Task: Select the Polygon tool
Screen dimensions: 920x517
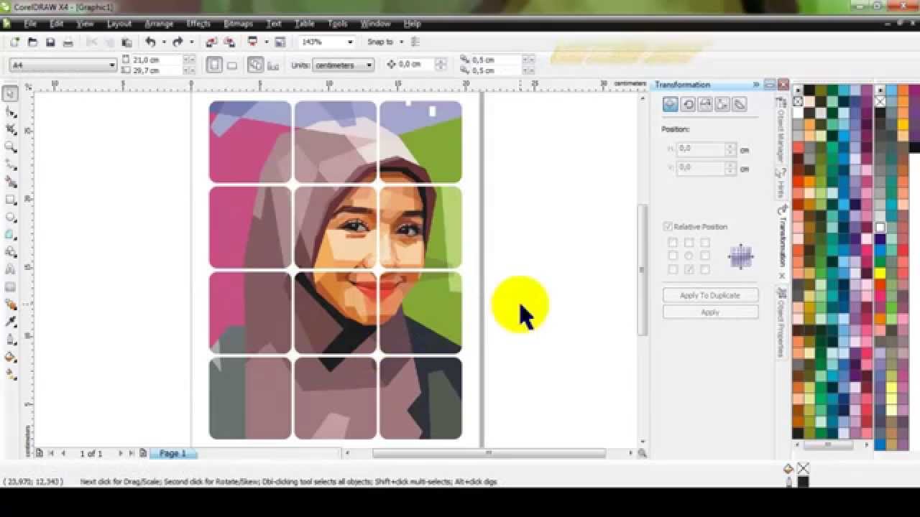Action: point(11,234)
